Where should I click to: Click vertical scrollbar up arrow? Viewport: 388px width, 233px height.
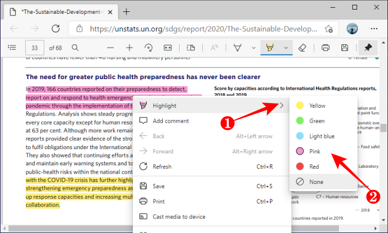383,43
